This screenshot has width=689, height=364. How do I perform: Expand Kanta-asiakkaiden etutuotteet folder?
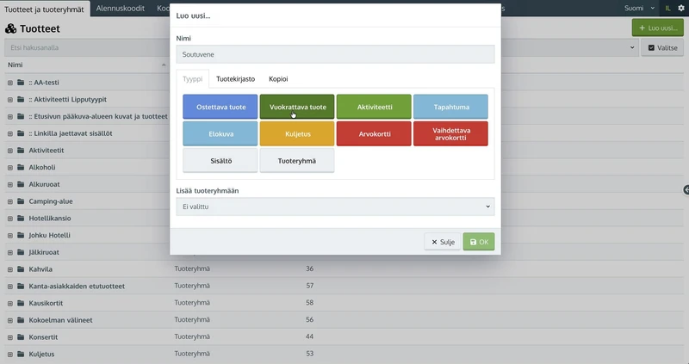point(10,287)
